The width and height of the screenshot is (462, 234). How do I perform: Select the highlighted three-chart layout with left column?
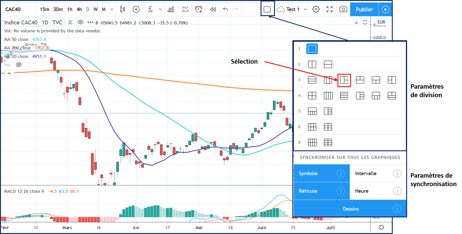tap(344, 80)
